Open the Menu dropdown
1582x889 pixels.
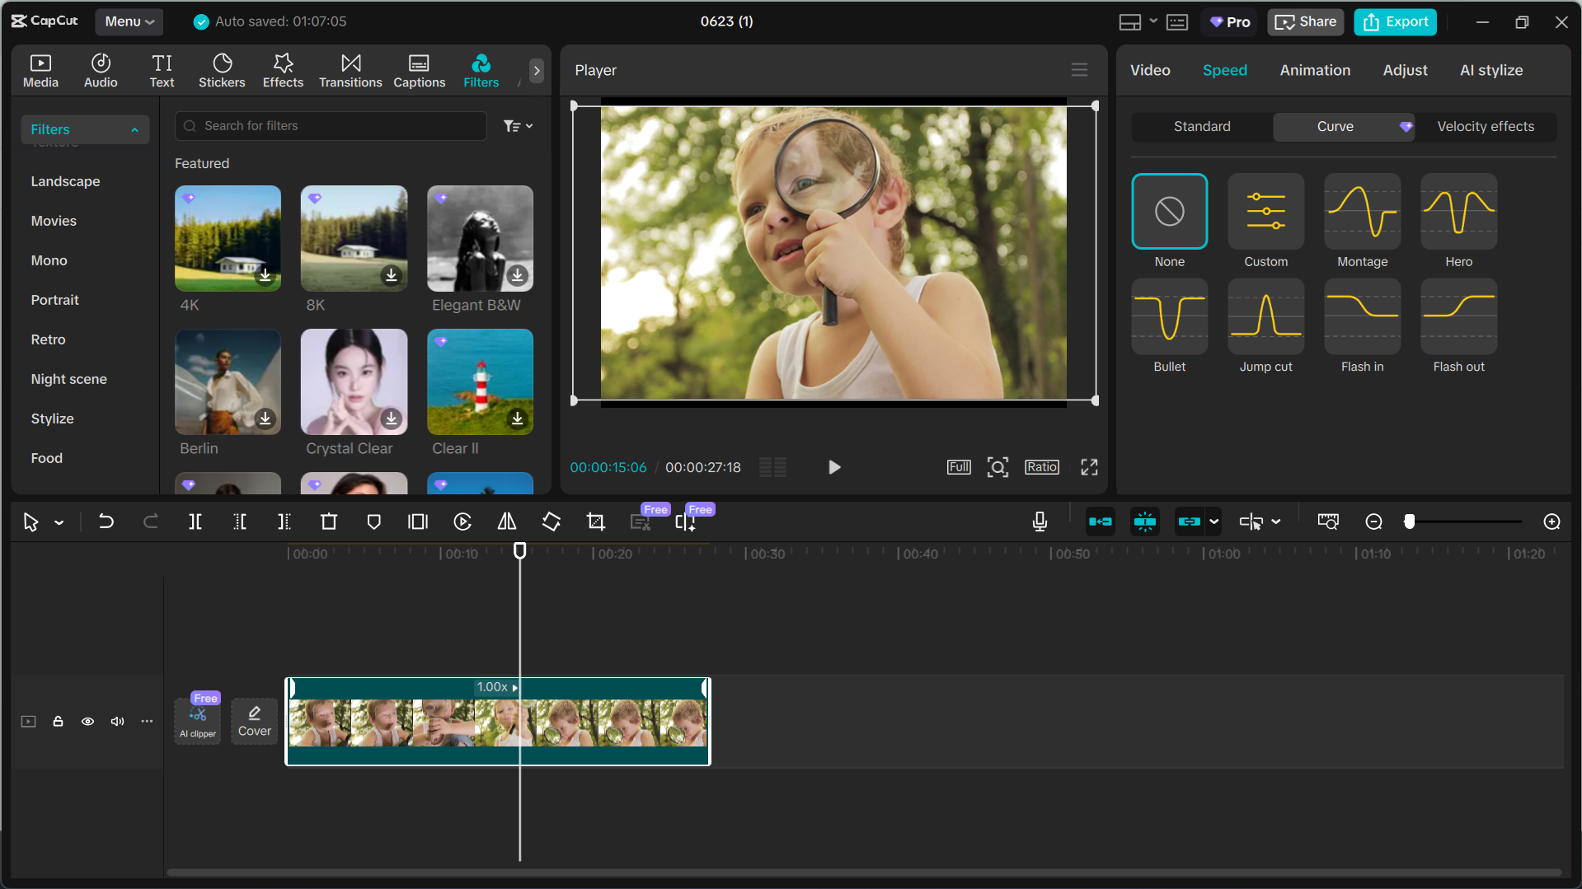(x=129, y=21)
